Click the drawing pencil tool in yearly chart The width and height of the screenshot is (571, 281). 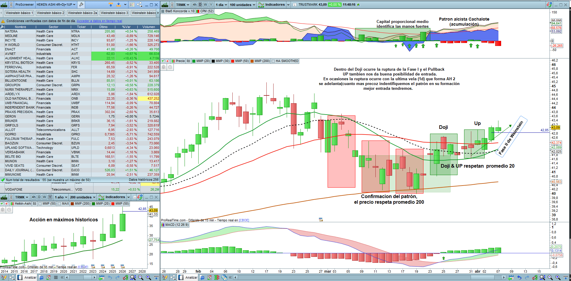(x=4, y=277)
